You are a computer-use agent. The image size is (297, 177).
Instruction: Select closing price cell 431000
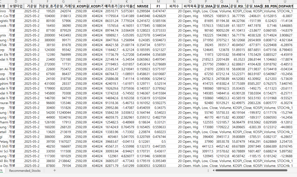coord(48,83)
